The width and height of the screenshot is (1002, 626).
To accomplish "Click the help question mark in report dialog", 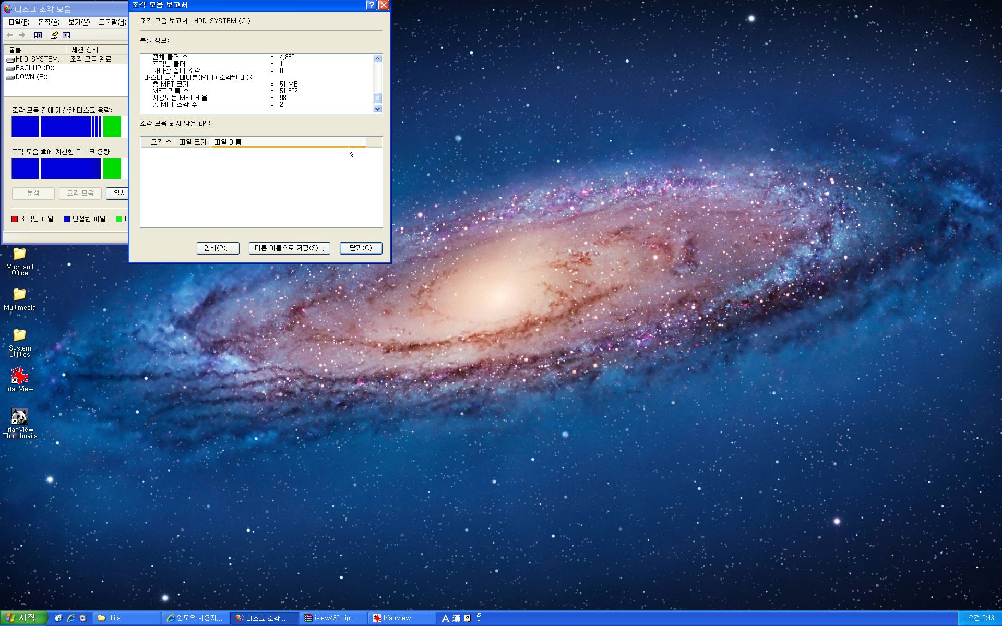I will pos(372,5).
